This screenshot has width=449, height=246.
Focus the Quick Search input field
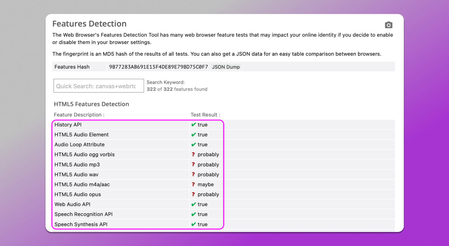(x=98, y=86)
